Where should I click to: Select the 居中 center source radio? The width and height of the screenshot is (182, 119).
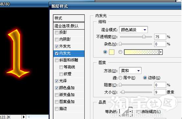(x=120, y=78)
